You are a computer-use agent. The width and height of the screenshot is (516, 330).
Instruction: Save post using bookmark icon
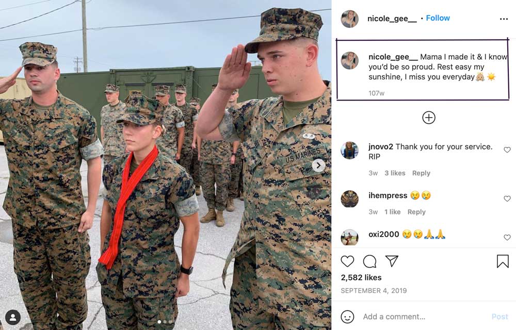pyautogui.click(x=503, y=261)
